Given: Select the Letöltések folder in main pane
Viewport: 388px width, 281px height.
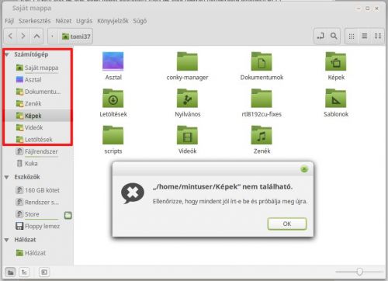Looking at the screenshot, I should 113,103.
